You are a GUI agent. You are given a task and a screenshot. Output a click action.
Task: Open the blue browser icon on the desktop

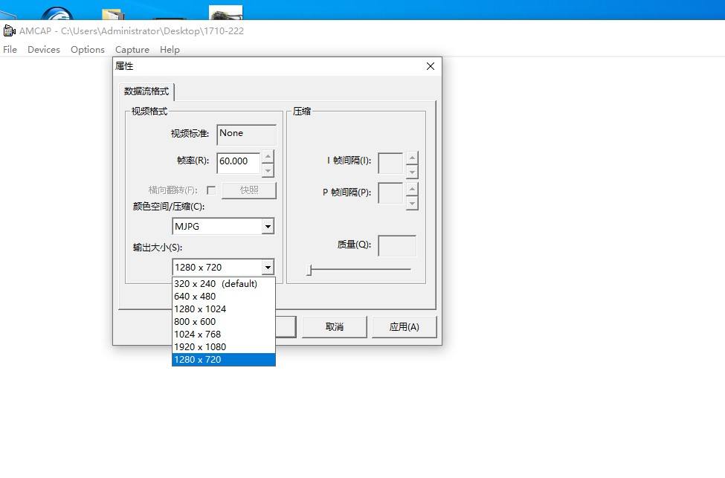coord(57,11)
